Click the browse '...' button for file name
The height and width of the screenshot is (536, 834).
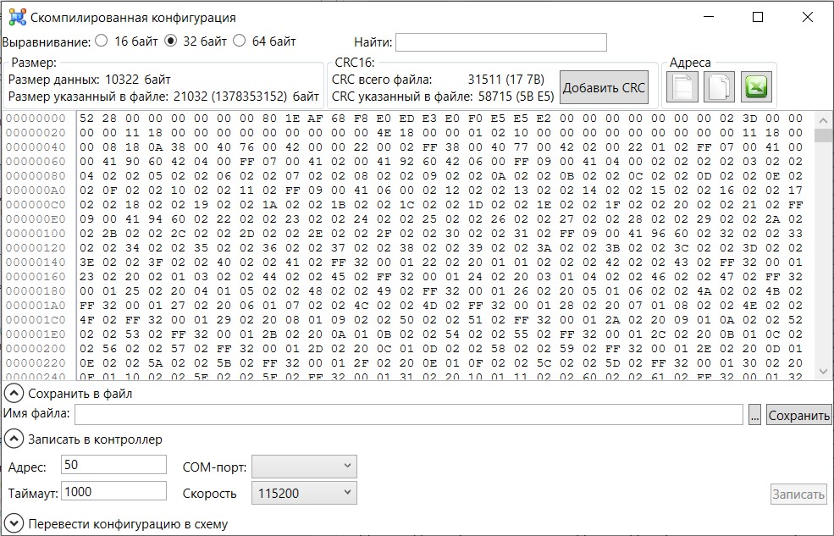click(755, 415)
